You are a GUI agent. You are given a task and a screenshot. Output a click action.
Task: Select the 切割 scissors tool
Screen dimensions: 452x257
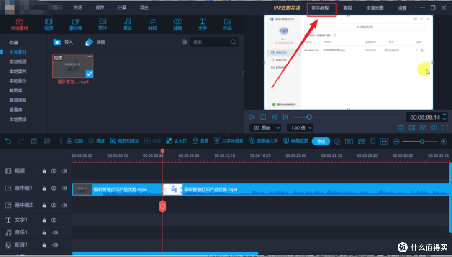point(74,141)
